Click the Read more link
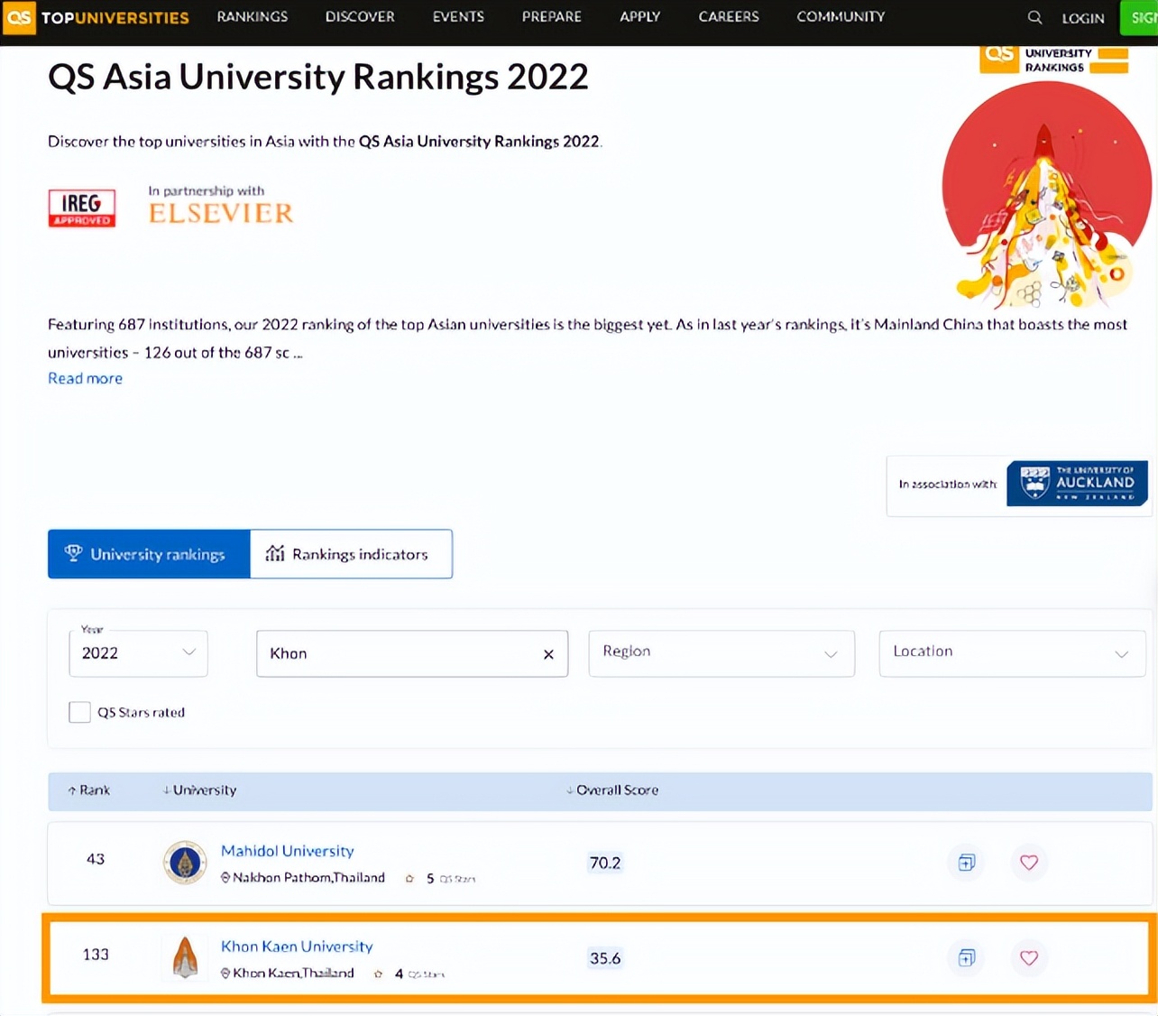This screenshot has height=1016, width=1158. coord(85,378)
